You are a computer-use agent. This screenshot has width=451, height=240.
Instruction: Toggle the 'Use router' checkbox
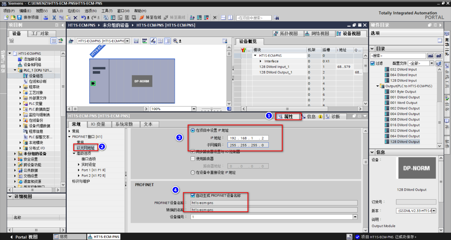click(193, 159)
